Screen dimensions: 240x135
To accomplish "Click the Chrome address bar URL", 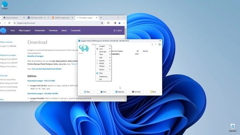I will [26, 23].
